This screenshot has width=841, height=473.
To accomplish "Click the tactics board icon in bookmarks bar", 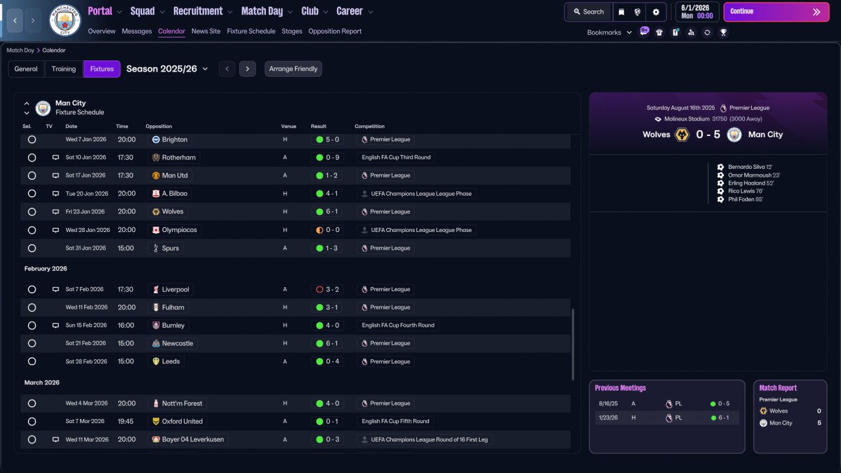I will [x=675, y=32].
